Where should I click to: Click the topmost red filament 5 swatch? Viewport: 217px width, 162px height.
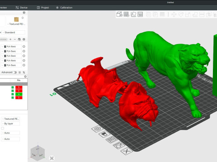click(19, 87)
